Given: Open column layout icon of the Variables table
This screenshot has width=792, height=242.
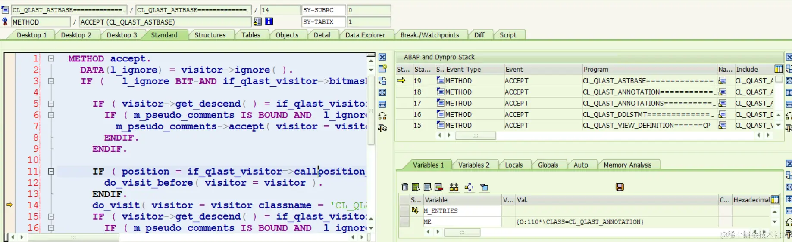Looking at the screenshot, I should coord(775,199).
